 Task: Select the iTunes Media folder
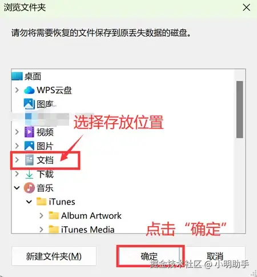click(82, 230)
